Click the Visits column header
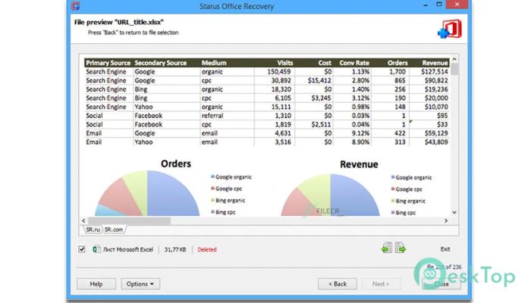 point(284,63)
